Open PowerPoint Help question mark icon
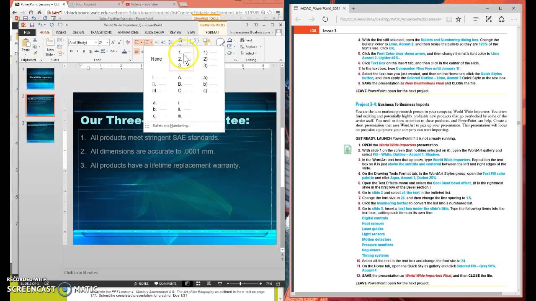The height and width of the screenshot is (301, 536). pyautogui.click(x=247, y=25)
